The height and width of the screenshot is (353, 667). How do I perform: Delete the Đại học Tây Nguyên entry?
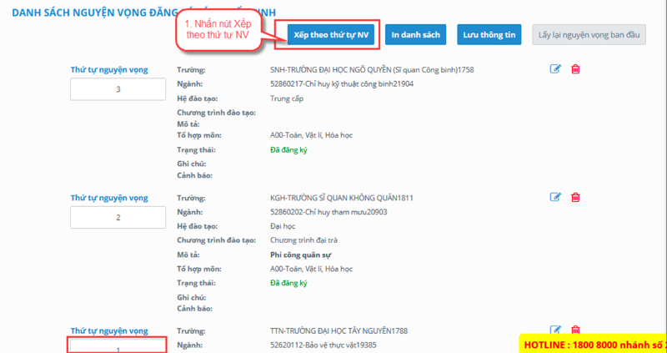pos(575,330)
